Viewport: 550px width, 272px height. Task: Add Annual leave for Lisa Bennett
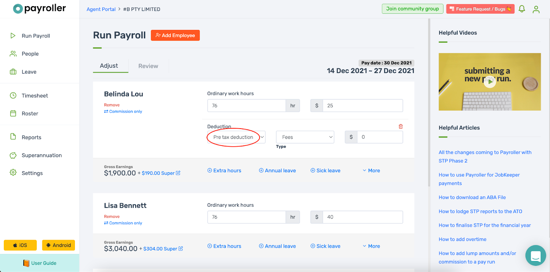coord(277,246)
